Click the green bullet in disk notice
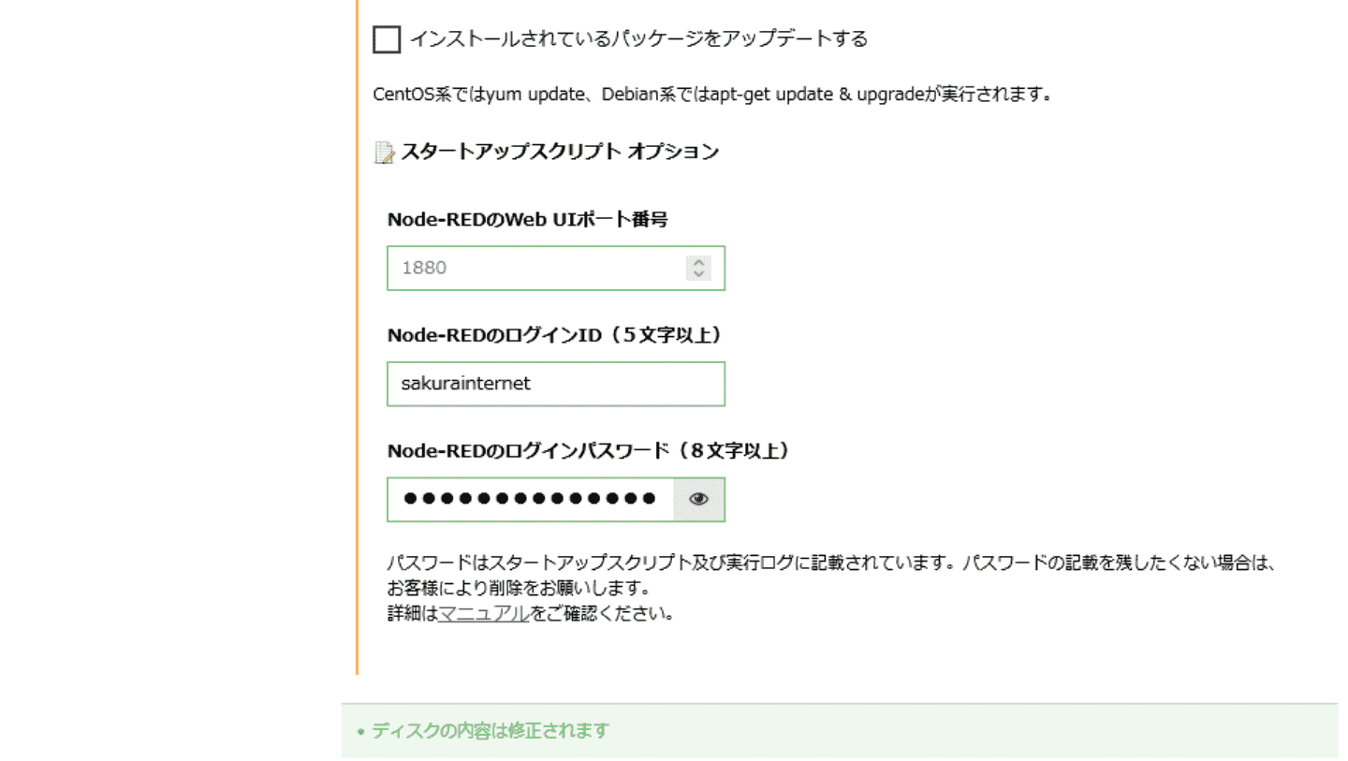Screen dimensions: 1348x761 (360, 731)
